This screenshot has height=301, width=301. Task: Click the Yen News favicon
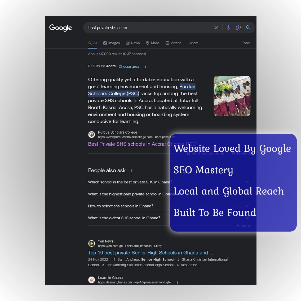[x=92, y=244]
